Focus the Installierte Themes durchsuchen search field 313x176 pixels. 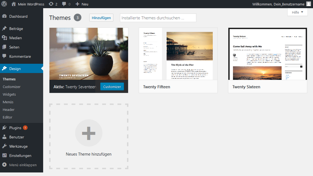(x=158, y=18)
